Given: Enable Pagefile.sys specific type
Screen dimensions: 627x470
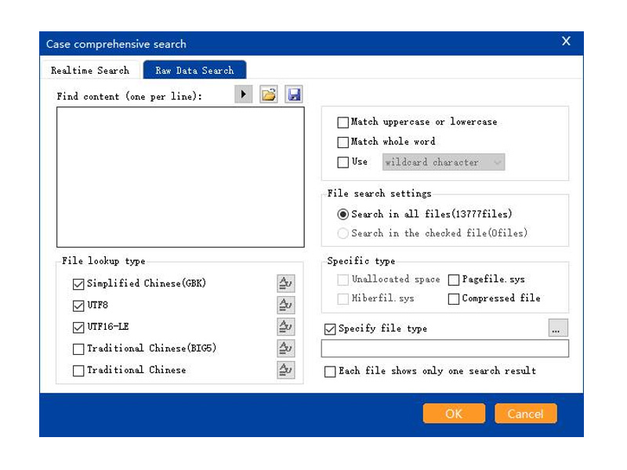Looking at the screenshot, I should tap(454, 280).
